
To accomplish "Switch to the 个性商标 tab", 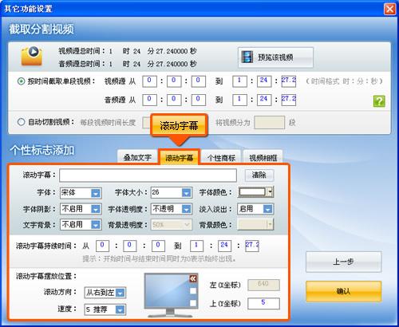I will point(221,158).
